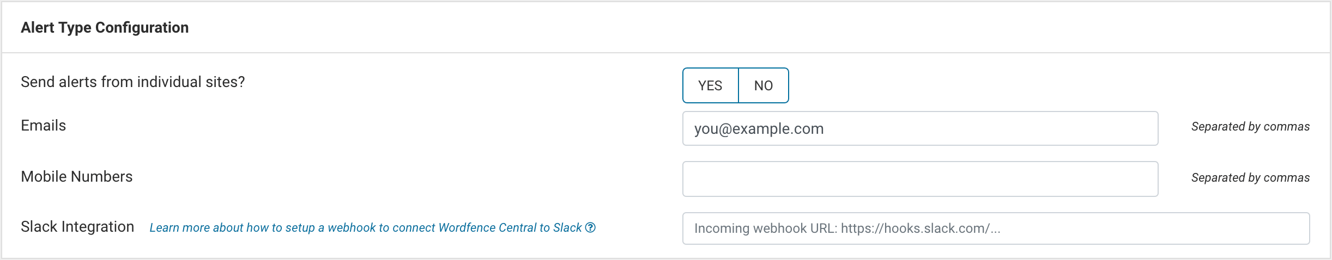The width and height of the screenshot is (1332, 260).
Task: Click the Emails label
Action: point(43,126)
